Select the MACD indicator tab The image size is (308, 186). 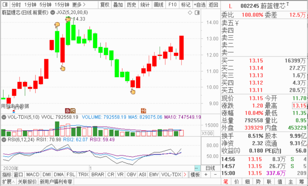33,175
